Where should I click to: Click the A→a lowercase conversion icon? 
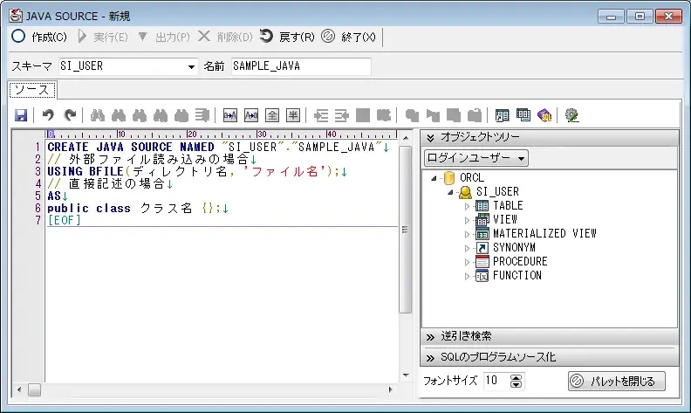251,115
